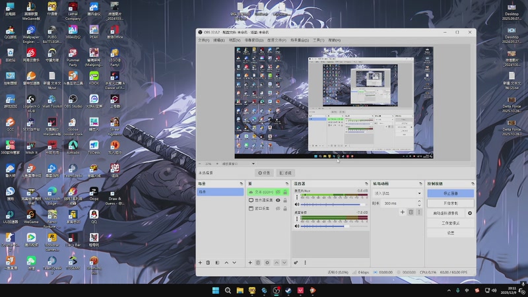Open virtual camera settings gear icon
This screenshot has height=297, width=528.
coord(470,213)
